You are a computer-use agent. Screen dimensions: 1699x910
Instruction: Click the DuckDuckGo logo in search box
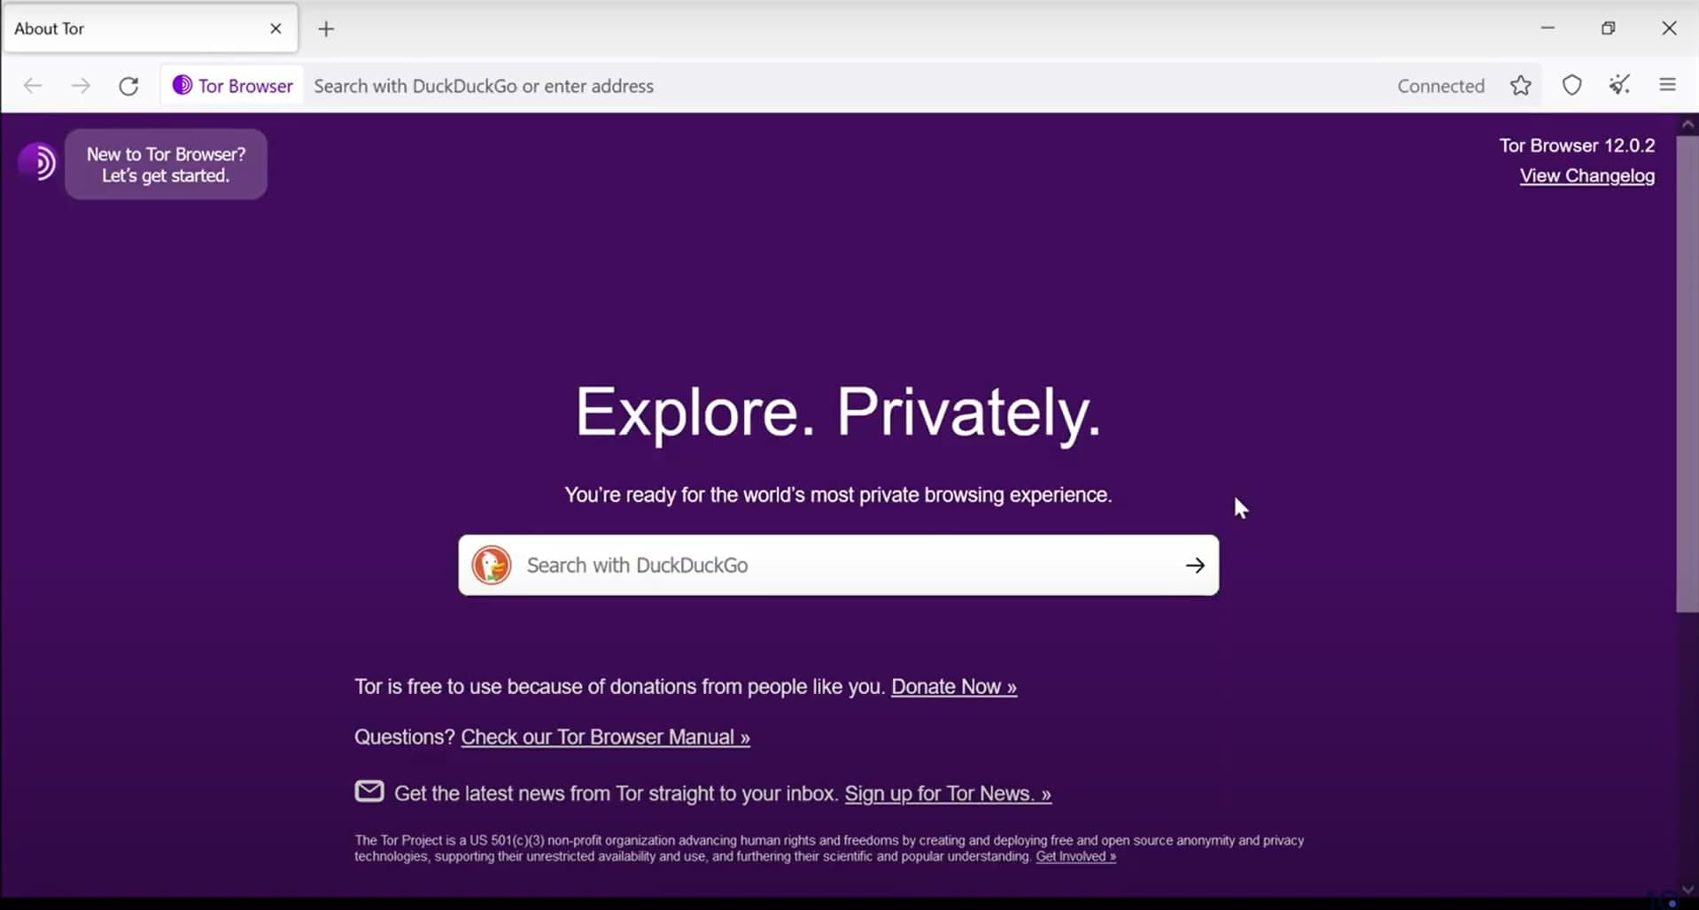coord(492,565)
